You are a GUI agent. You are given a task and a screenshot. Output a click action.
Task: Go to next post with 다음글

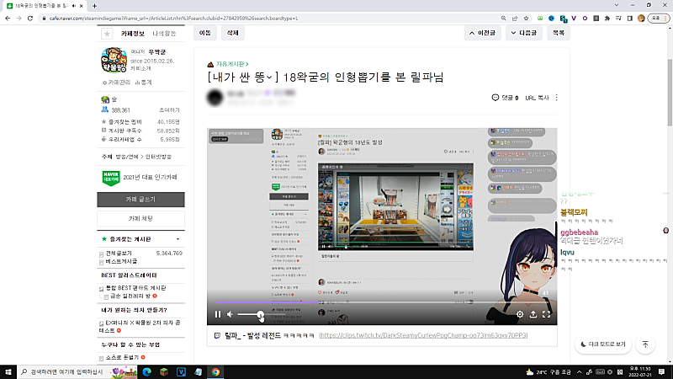pos(524,33)
